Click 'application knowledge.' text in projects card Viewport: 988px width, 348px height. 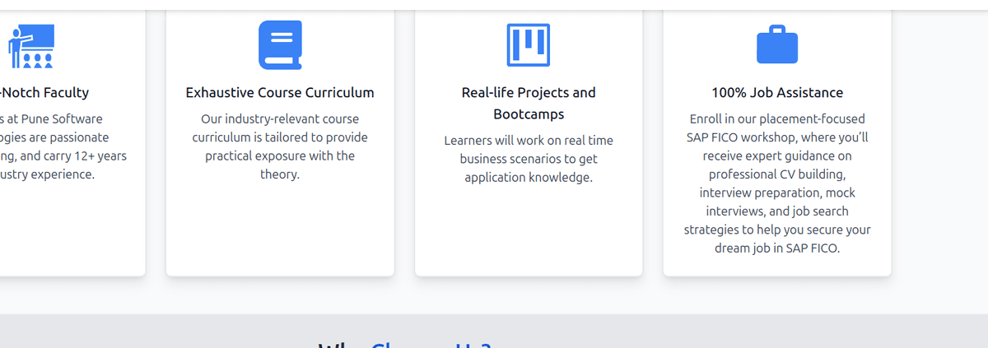529,177
